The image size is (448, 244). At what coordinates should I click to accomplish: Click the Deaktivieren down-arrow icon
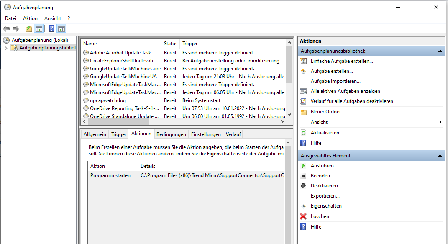[303, 186]
